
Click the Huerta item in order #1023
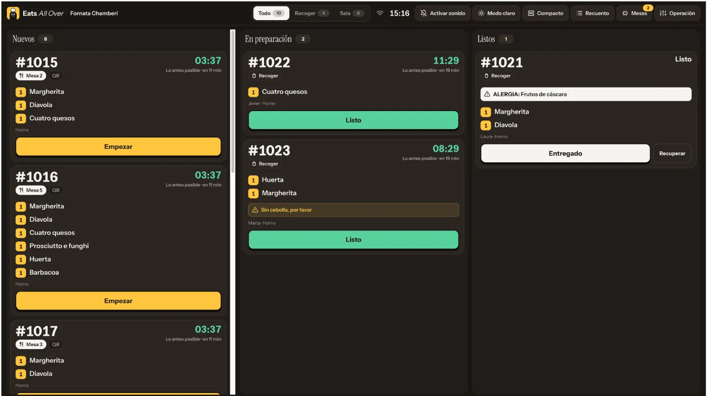click(x=272, y=180)
